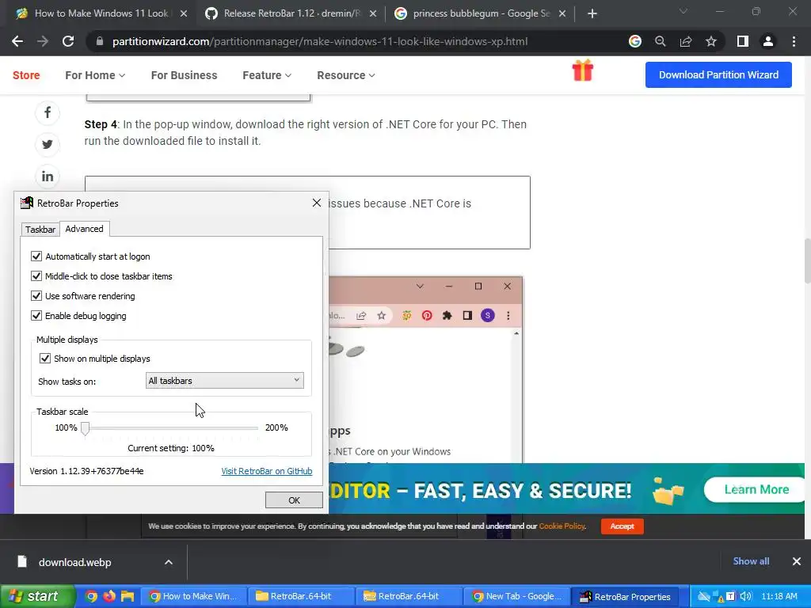811x608 pixels.
Task: Select How to Make Windows 11 tab
Action: (101, 14)
